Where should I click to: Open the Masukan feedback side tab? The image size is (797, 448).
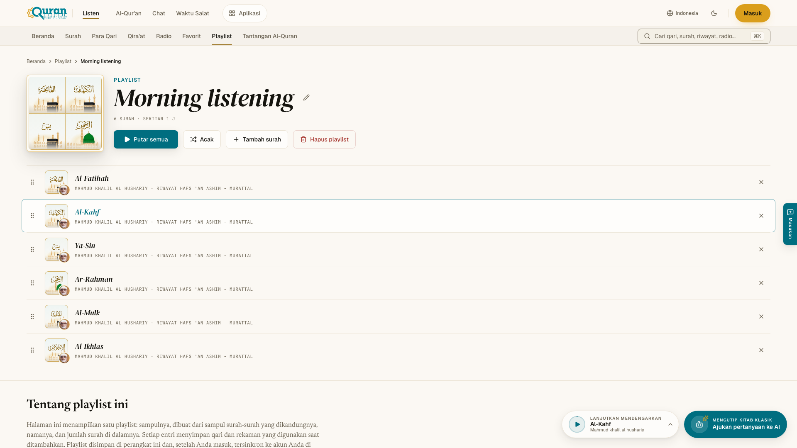click(x=790, y=224)
